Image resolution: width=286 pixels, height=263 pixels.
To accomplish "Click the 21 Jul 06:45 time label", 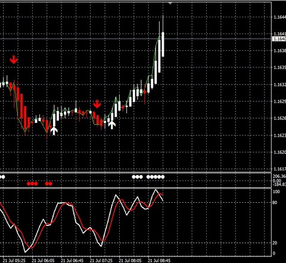I will 72,261.
